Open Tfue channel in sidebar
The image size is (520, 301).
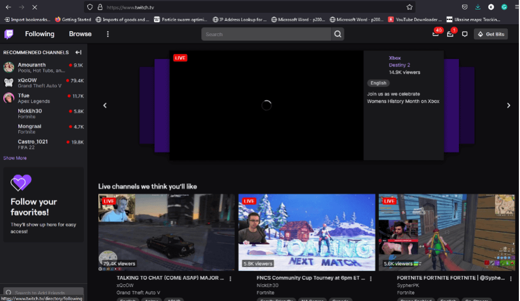point(43,98)
